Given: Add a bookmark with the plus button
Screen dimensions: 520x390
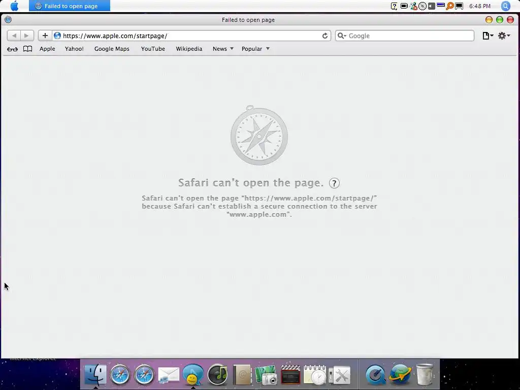Looking at the screenshot, I should [45, 36].
